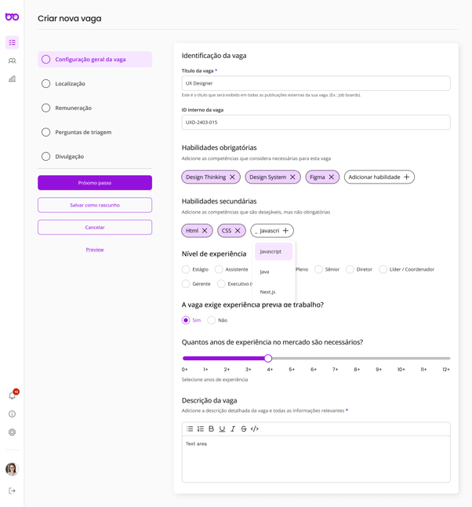Open the analytics bar chart icon
The image size is (472, 507).
12,78
